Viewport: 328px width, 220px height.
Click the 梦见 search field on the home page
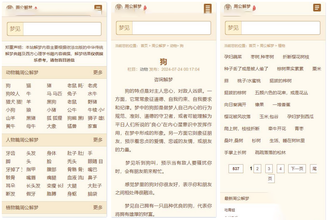(x=62, y=29)
